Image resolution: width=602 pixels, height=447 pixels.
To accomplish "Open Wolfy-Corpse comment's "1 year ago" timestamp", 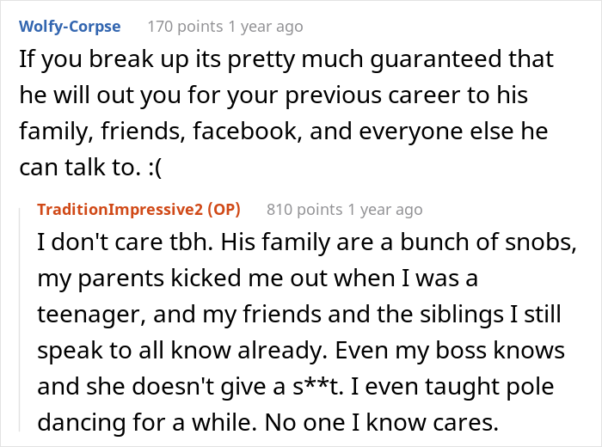I will (x=265, y=27).
